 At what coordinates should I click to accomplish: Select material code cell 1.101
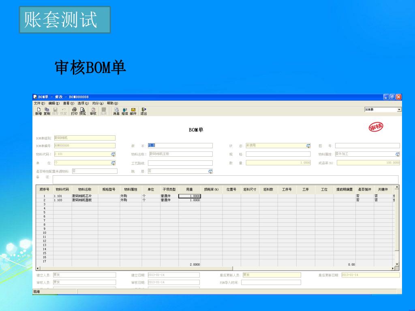tap(62, 196)
